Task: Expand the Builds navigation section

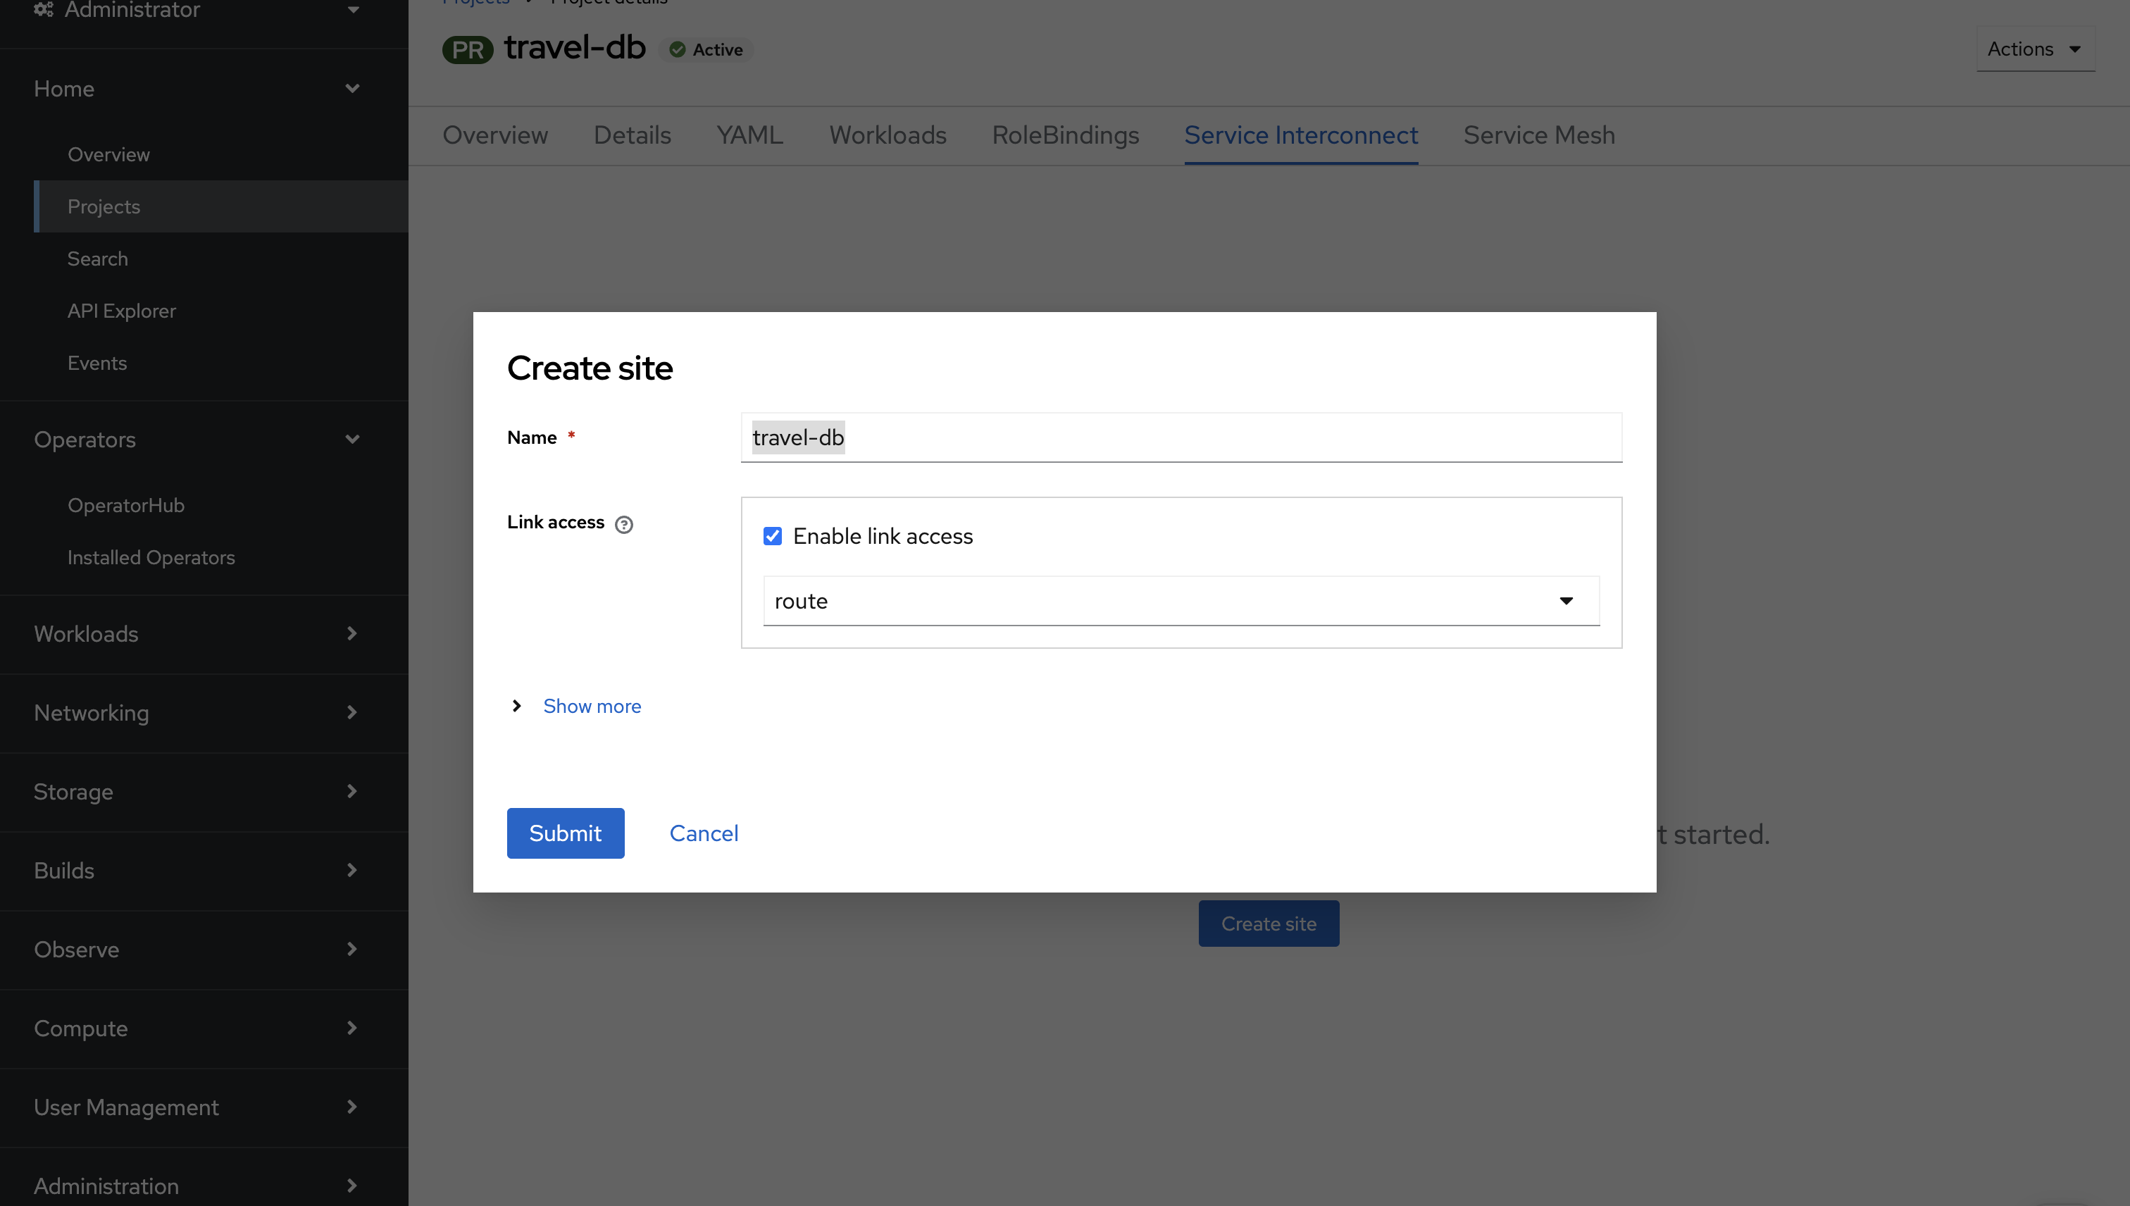Action: [x=204, y=870]
